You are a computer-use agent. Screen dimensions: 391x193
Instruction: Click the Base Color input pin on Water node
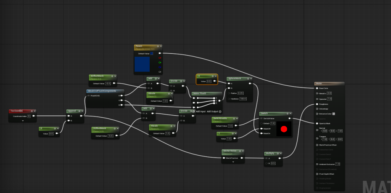click(317, 88)
